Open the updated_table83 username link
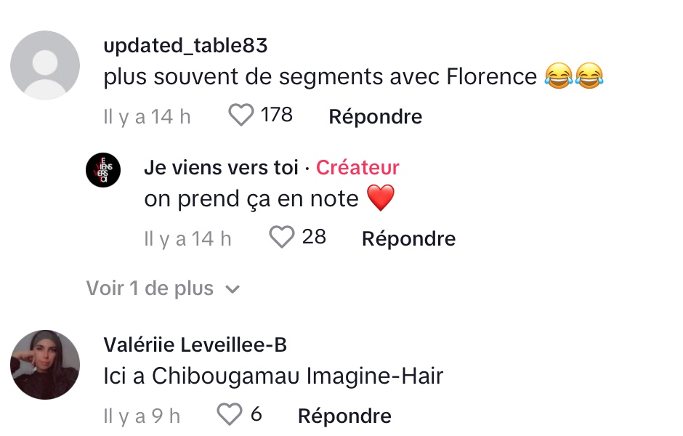Screen dimensions: 683x436 click(185, 46)
